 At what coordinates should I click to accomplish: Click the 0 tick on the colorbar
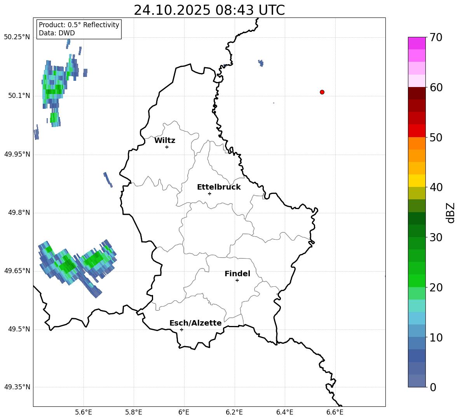[433, 387]
